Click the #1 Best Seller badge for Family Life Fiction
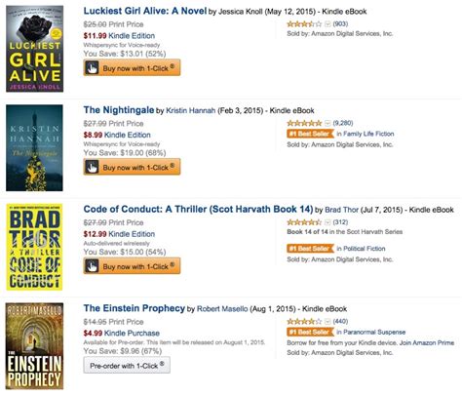 310,134
